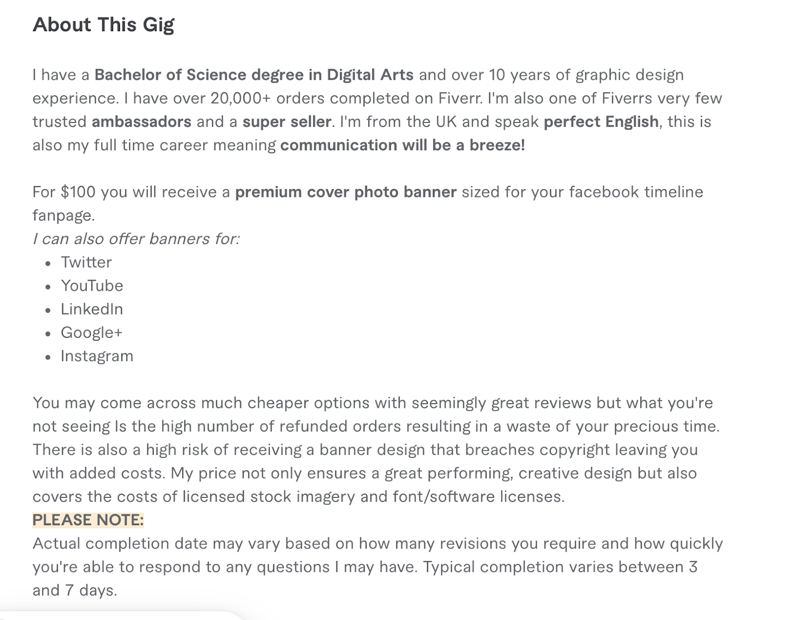Click the italic "I can also offer banners for:" line
The height and width of the screenshot is (620, 794).
136,239
